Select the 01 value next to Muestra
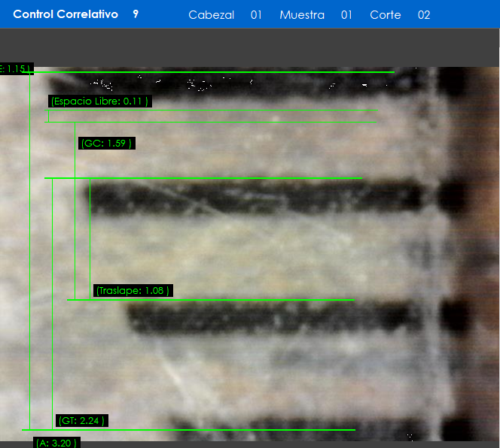This screenshot has height=448, width=500. click(x=346, y=15)
